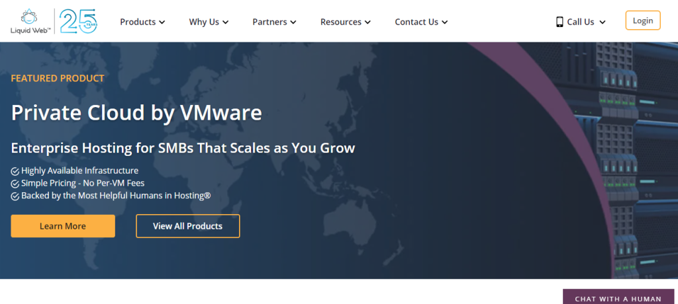Image resolution: width=678 pixels, height=304 pixels.
Task: Click the Login button
Action: point(642,20)
